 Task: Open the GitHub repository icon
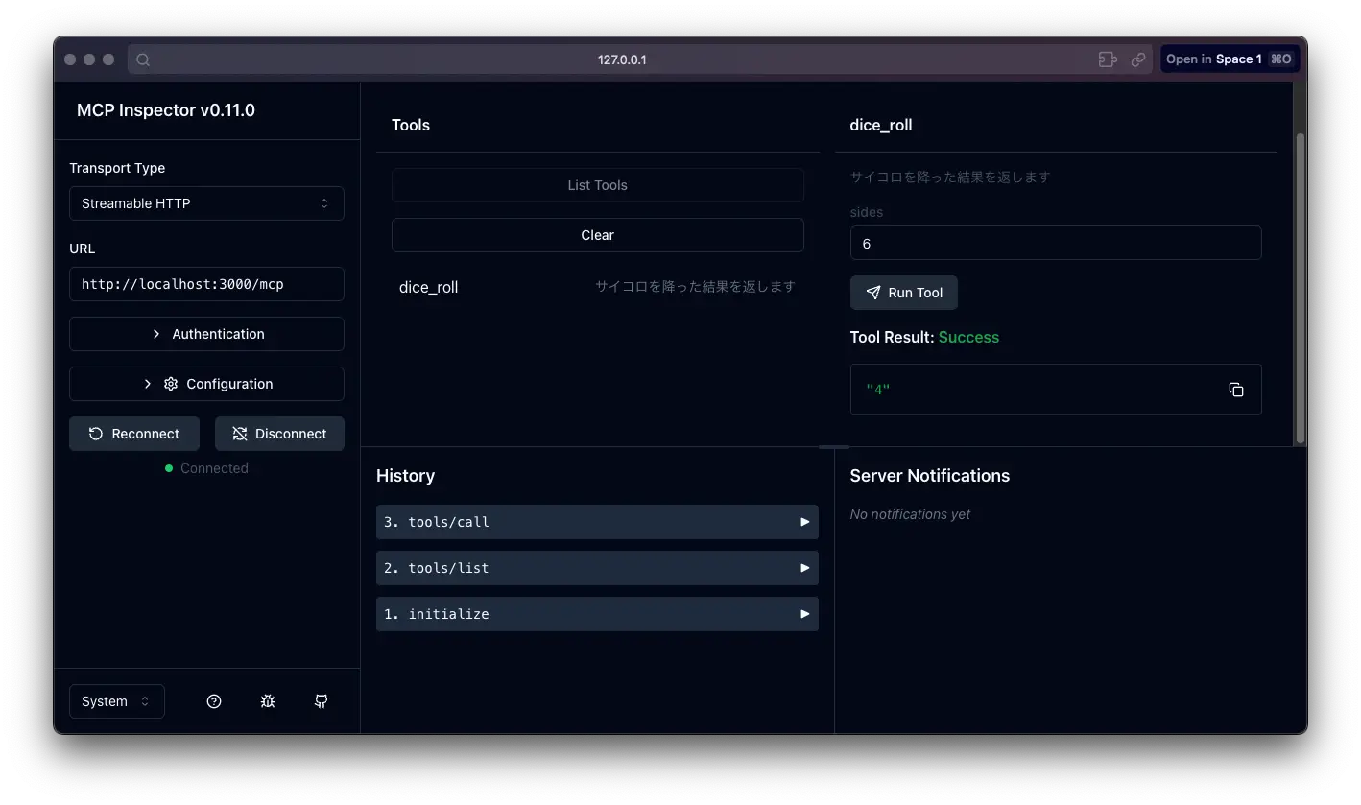[x=322, y=701]
